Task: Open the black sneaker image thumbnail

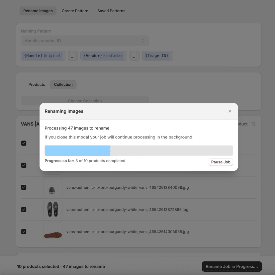Action: (53, 210)
